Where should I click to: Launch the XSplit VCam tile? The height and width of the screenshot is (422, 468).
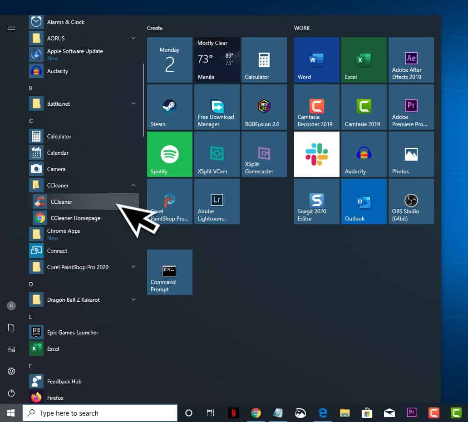point(217,154)
